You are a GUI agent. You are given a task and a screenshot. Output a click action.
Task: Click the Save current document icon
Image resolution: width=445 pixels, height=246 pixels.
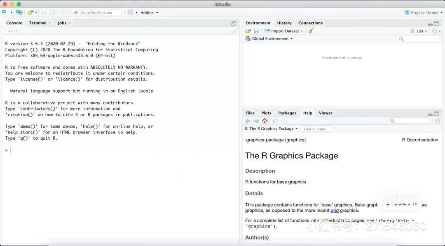click(x=44, y=12)
